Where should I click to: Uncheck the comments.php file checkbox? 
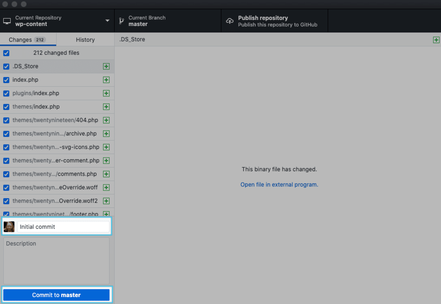pyautogui.click(x=6, y=174)
